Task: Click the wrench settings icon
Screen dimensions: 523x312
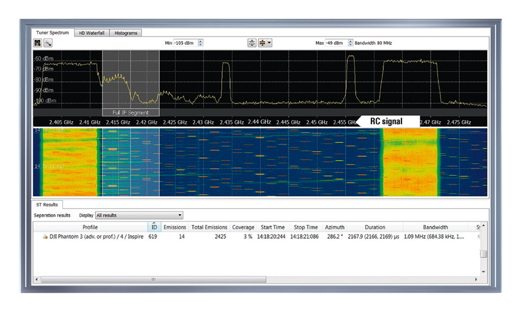Action: [x=47, y=43]
